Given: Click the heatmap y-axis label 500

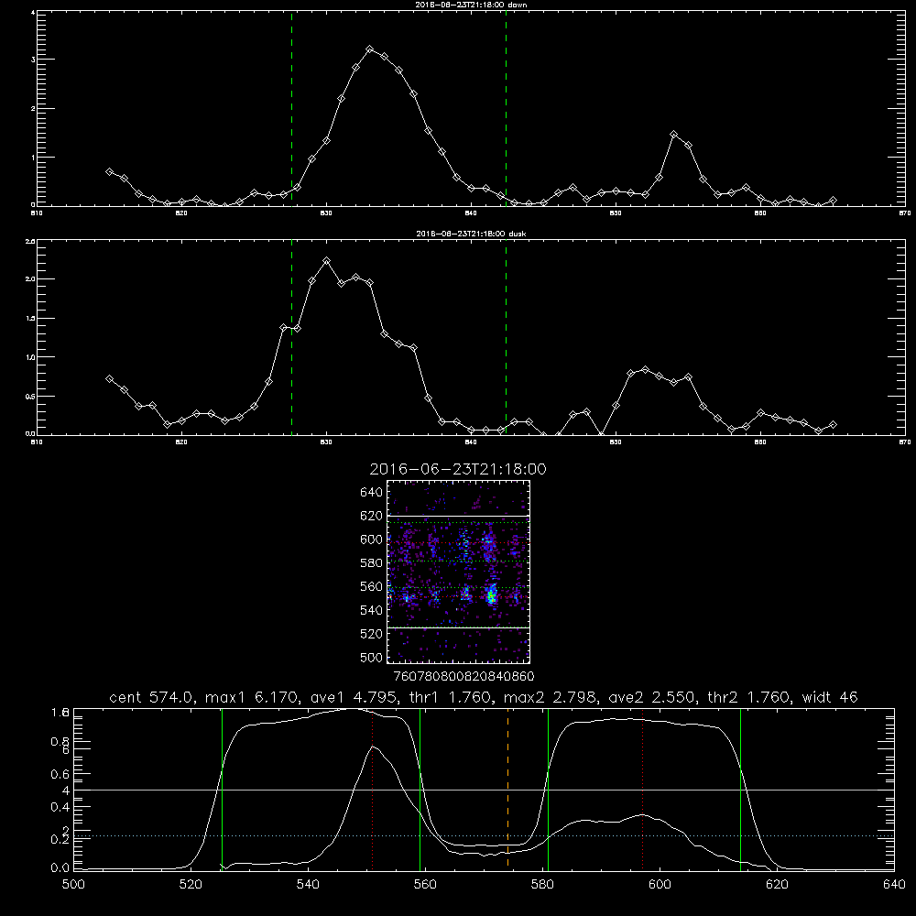Looking at the screenshot, I should (x=372, y=657).
